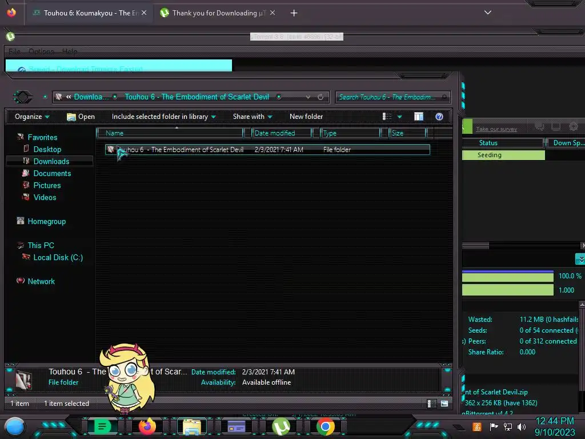
Task: Sort by the Size column header
Action: tap(407, 133)
